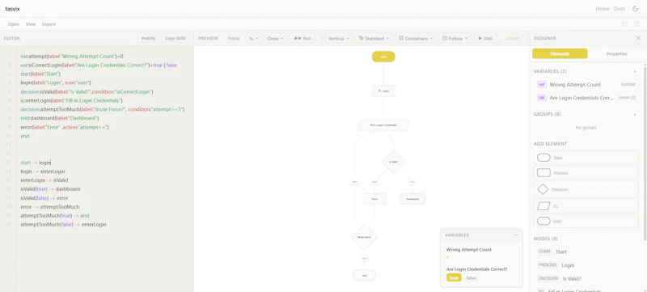This screenshot has width=647, height=292.
Task: Open the Docs link
Action: pos(620,9)
